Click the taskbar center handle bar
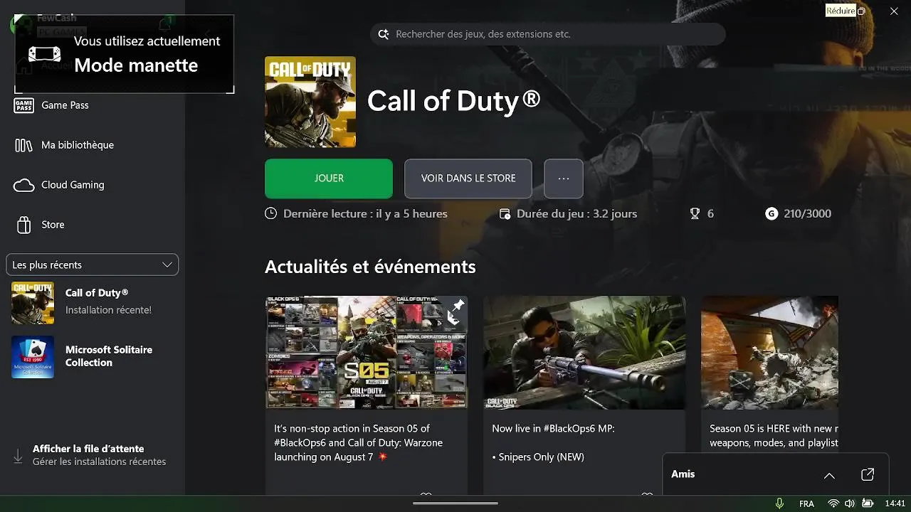Image resolution: width=911 pixels, height=512 pixels. (455, 503)
